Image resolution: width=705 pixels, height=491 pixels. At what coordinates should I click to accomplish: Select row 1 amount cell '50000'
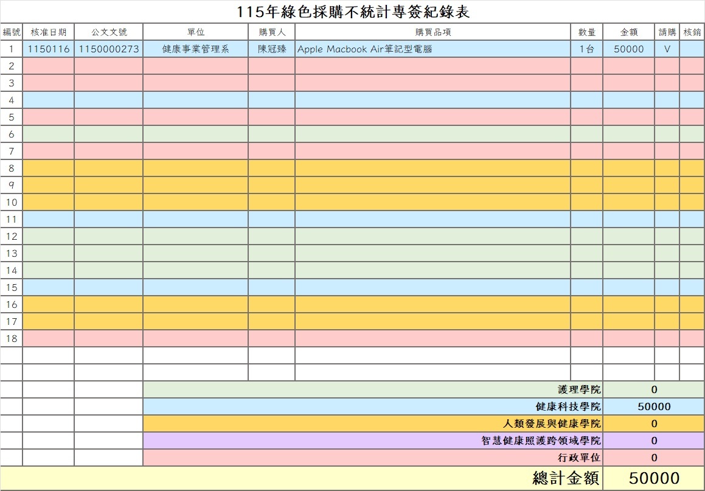(628, 49)
